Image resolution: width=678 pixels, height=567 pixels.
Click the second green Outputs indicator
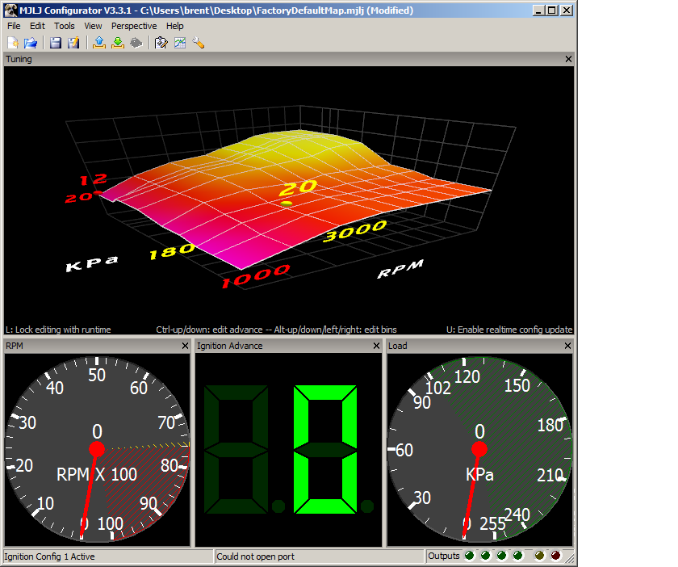point(486,556)
